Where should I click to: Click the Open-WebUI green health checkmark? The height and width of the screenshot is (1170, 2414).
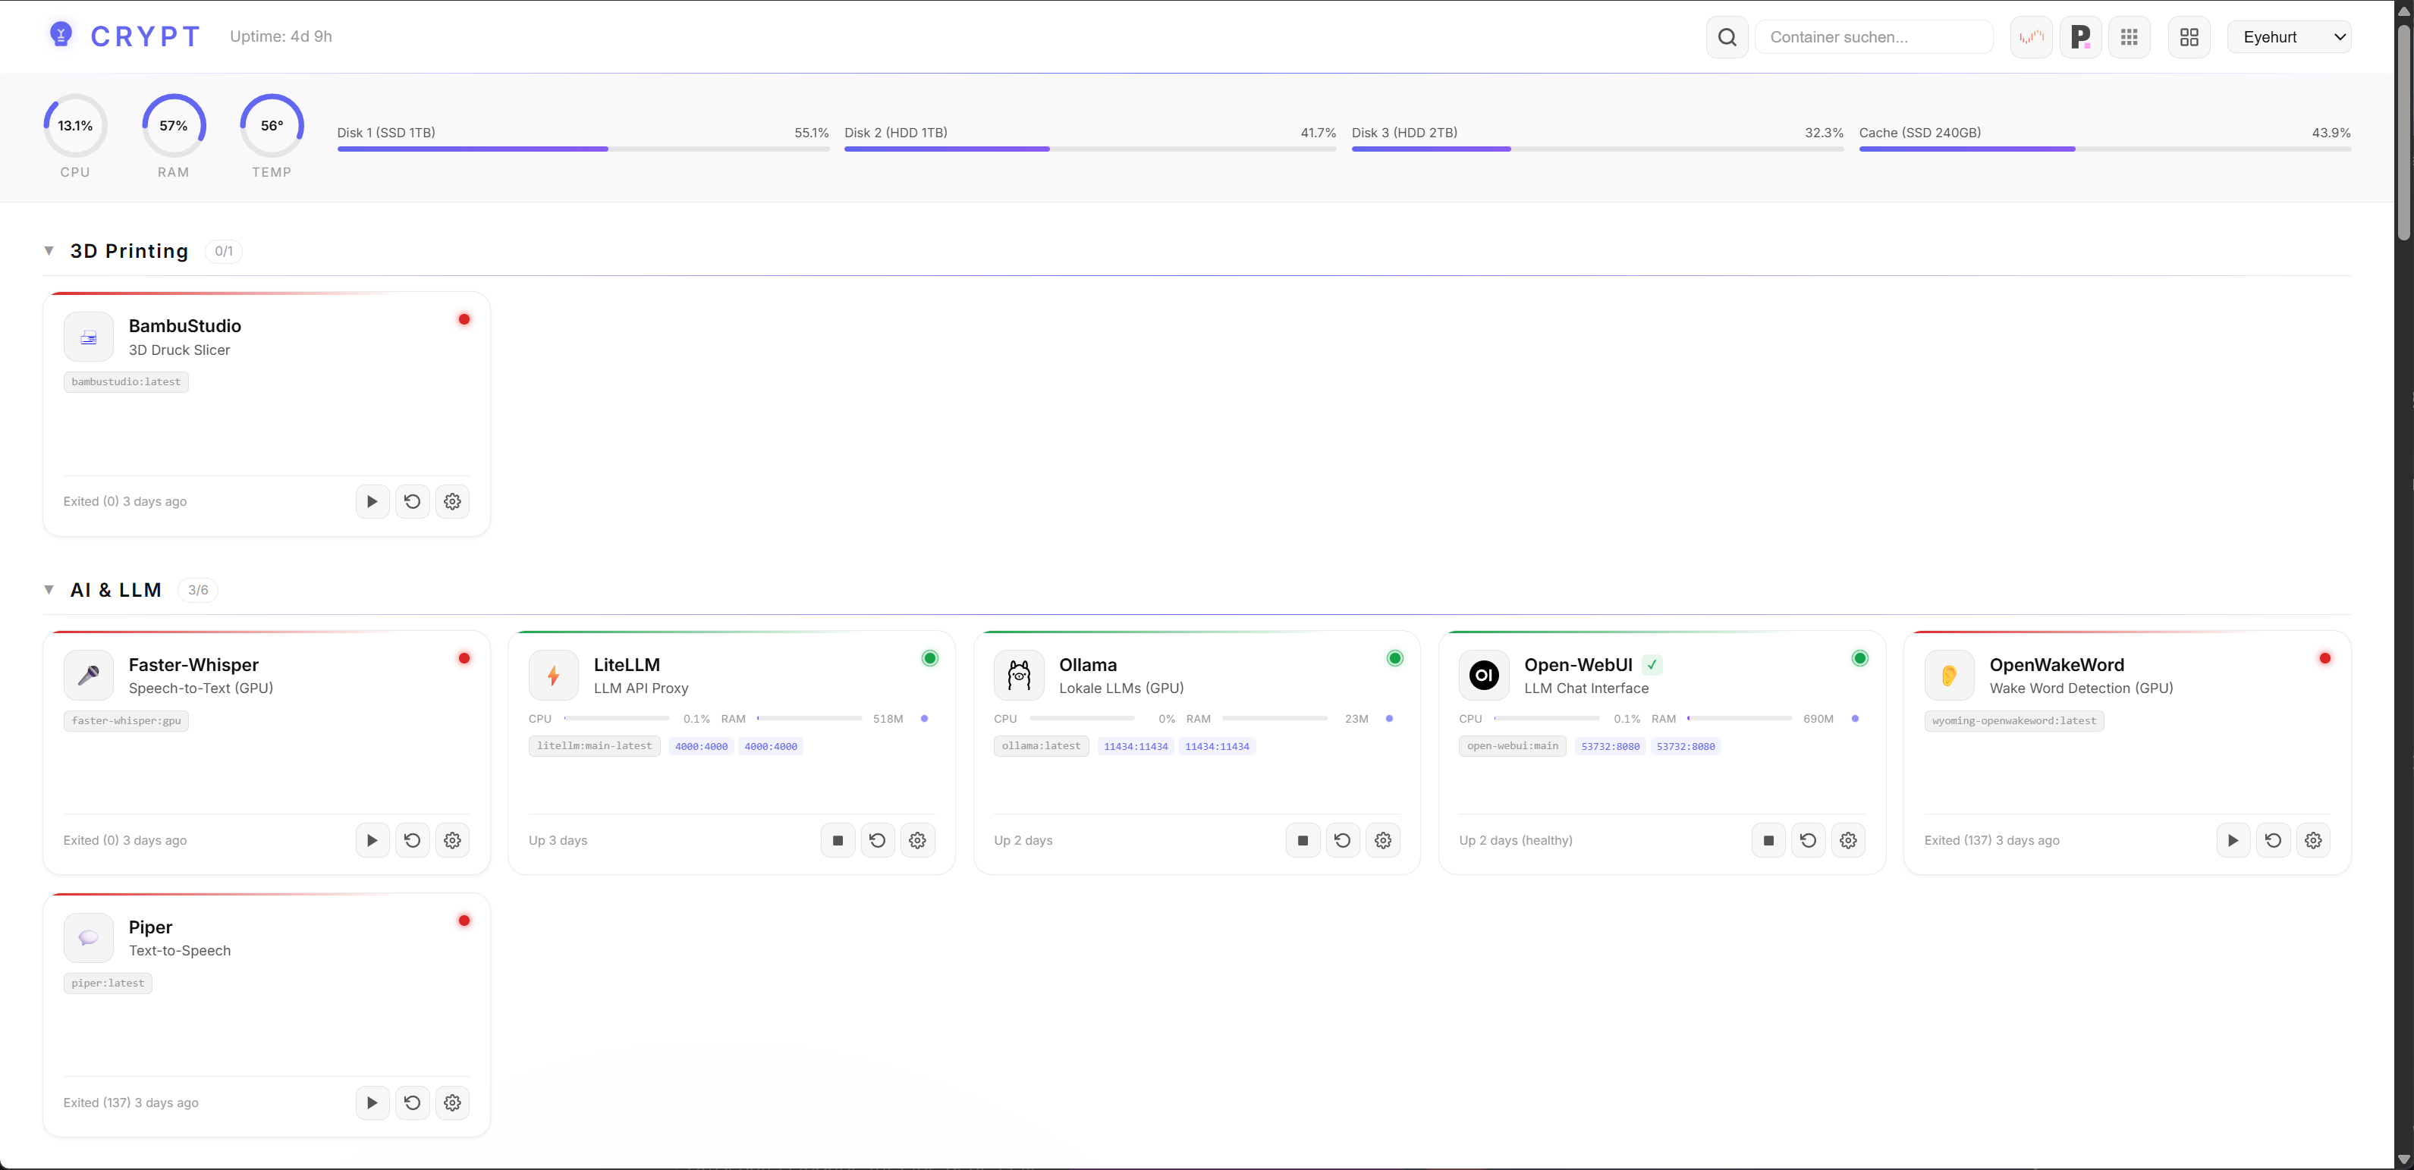1652,665
